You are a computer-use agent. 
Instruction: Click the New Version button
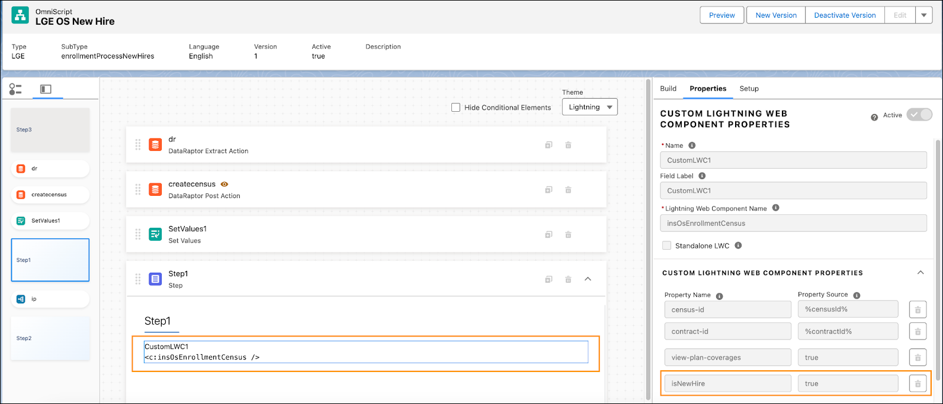tap(776, 15)
